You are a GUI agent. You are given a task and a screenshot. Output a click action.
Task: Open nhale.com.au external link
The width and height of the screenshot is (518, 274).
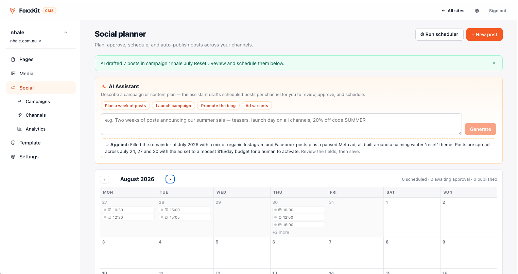click(x=26, y=41)
